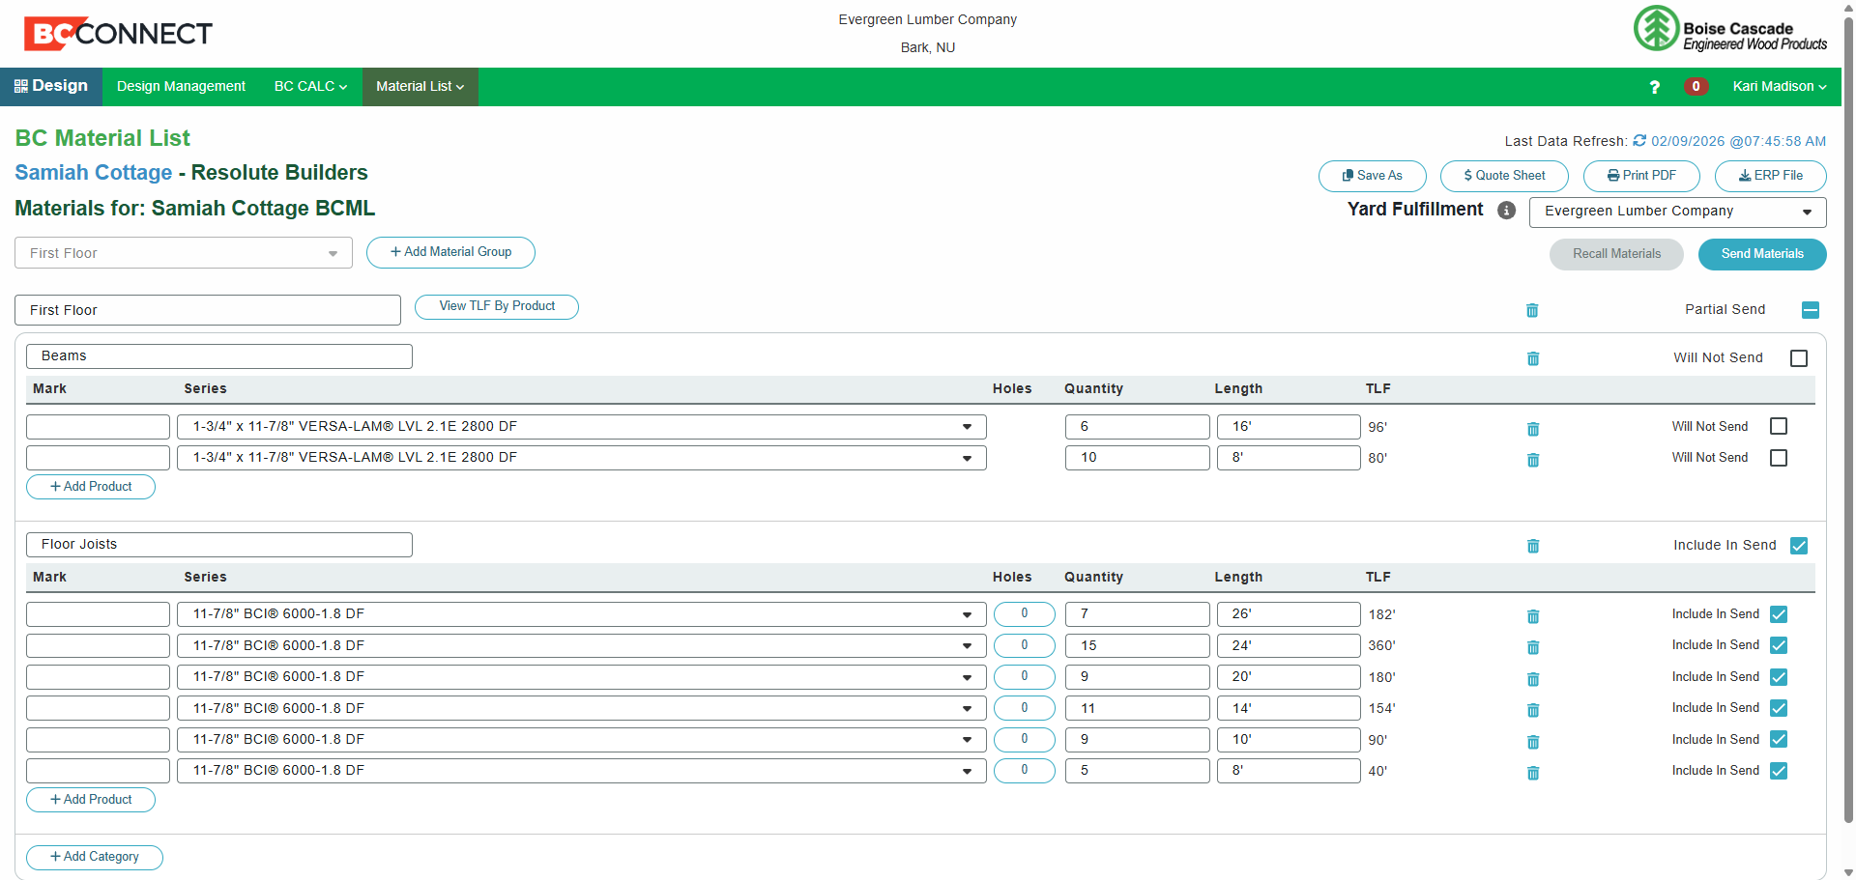Click View TLF By Product
This screenshot has height=880, width=1856.
[497, 306]
